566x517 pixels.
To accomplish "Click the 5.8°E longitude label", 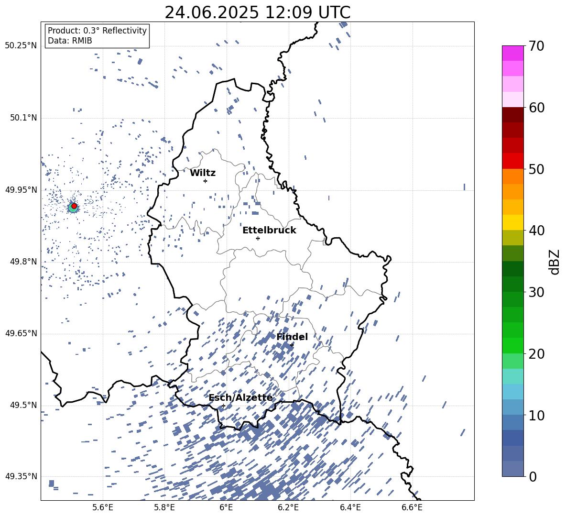I will click(164, 507).
